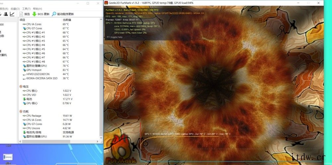Open the report page icon in AIDA64 toolbar
The height and width of the screenshot is (165, 332).
pos(21,14)
